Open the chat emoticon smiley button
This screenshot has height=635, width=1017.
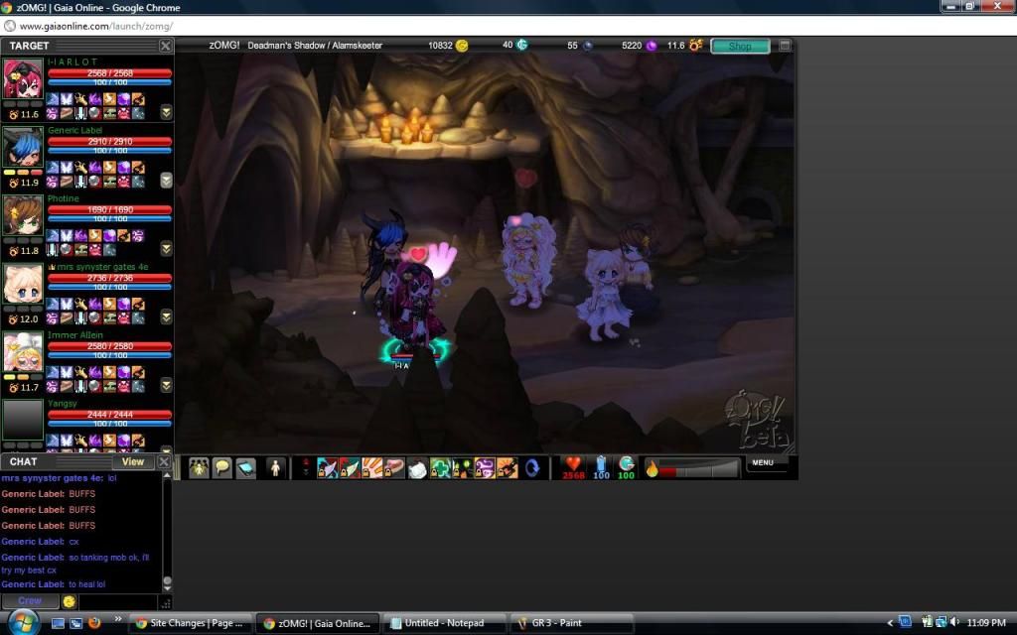(70, 601)
